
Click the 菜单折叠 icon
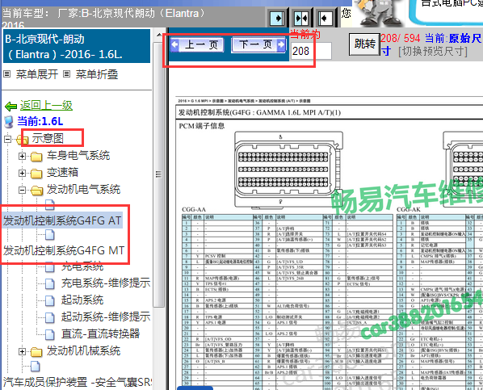pos(66,74)
